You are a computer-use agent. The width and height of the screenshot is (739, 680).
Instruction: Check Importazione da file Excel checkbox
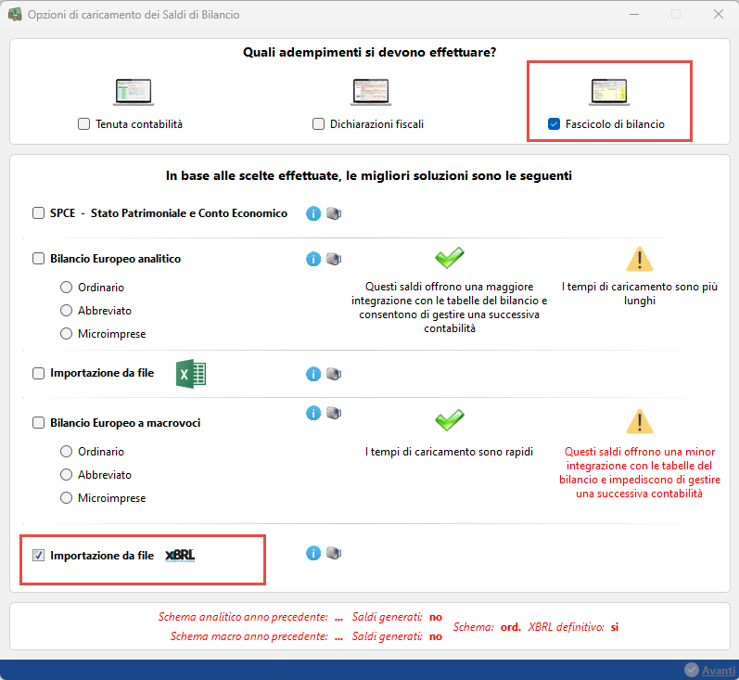pyautogui.click(x=38, y=374)
